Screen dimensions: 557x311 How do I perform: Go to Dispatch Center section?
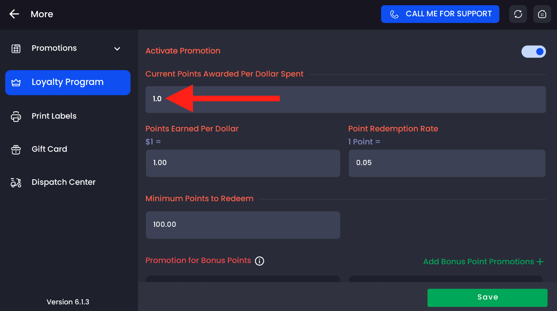[x=63, y=182]
